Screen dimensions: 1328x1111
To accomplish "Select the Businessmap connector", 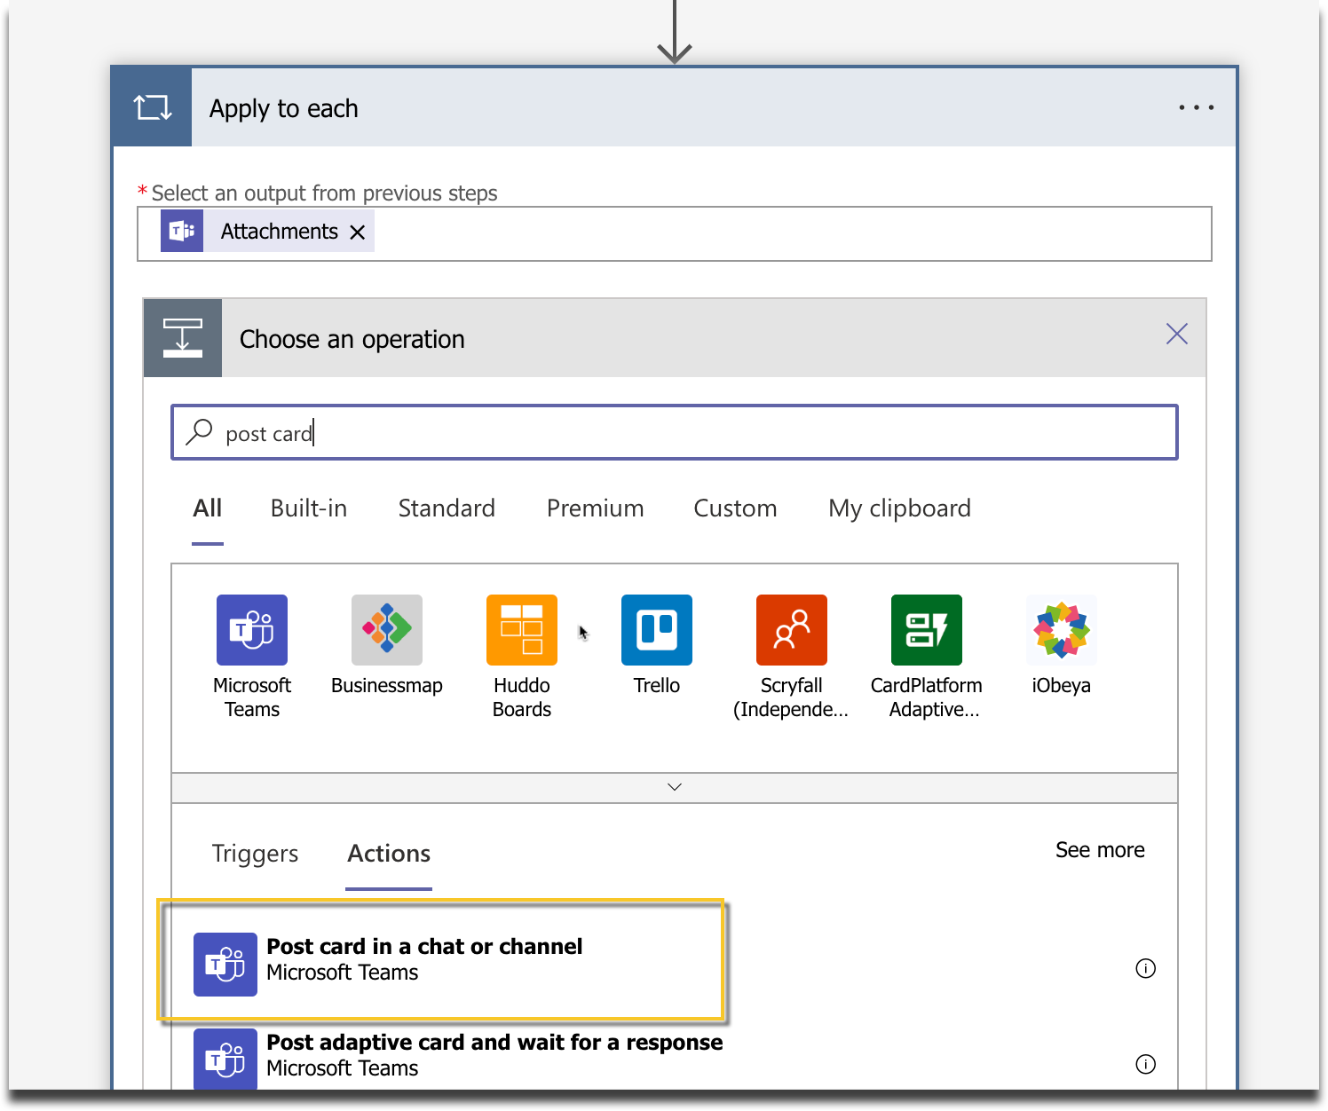I will (x=387, y=645).
